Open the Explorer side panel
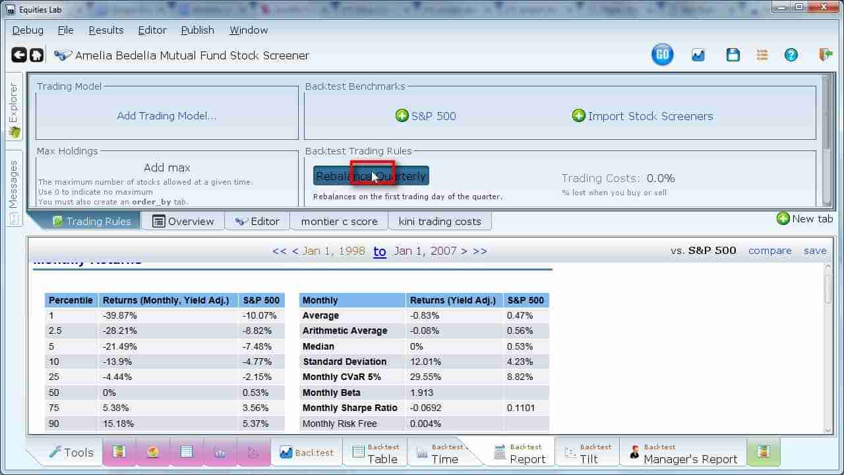This screenshot has height=475, width=844. (14, 107)
